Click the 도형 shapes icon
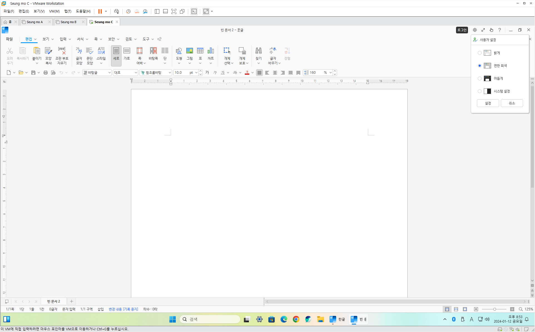 (179, 51)
